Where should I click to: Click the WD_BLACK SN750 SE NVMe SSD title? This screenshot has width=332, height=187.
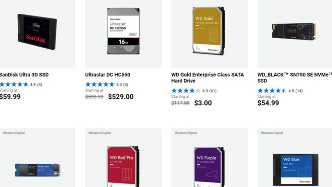(294, 78)
